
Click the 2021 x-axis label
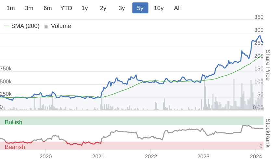click(98, 156)
